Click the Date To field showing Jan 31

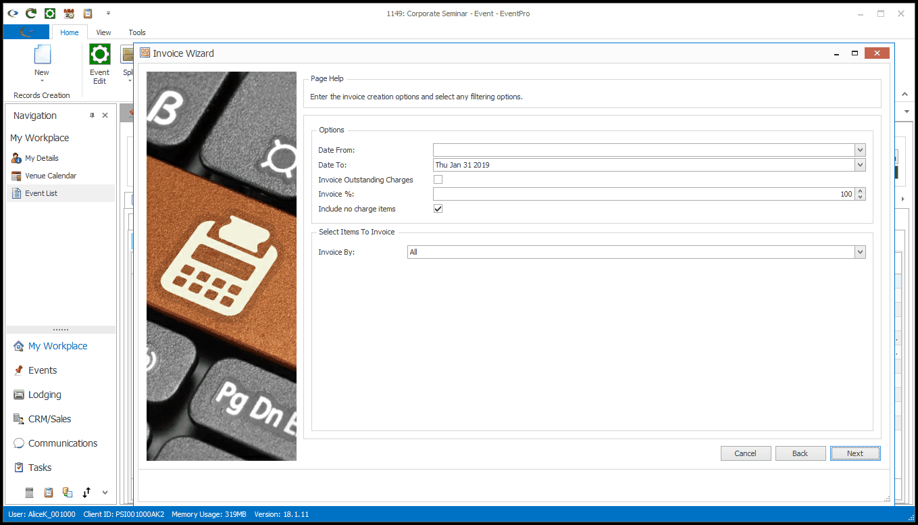click(644, 165)
